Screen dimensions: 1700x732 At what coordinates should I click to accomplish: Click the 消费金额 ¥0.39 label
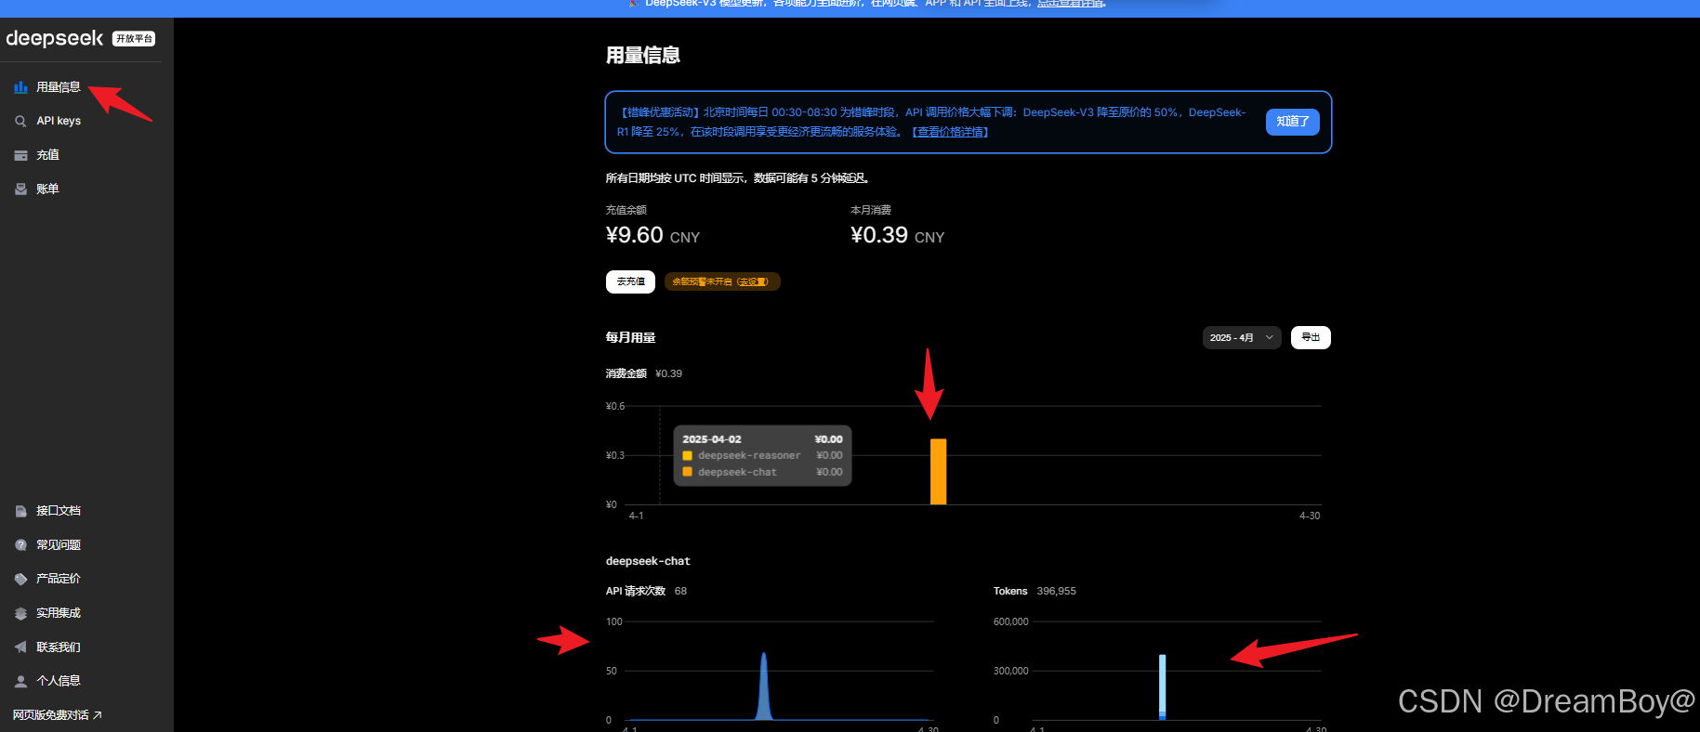[x=644, y=373]
